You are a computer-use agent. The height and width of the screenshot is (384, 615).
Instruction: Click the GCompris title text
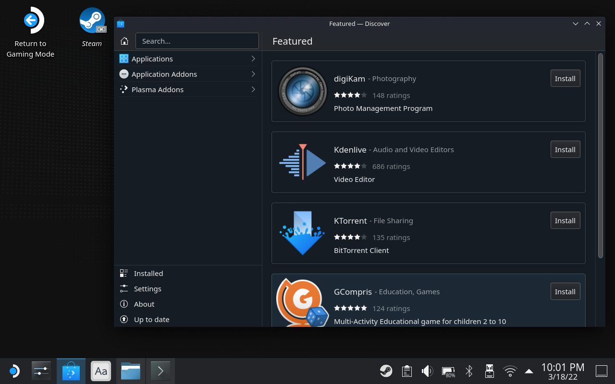click(353, 292)
